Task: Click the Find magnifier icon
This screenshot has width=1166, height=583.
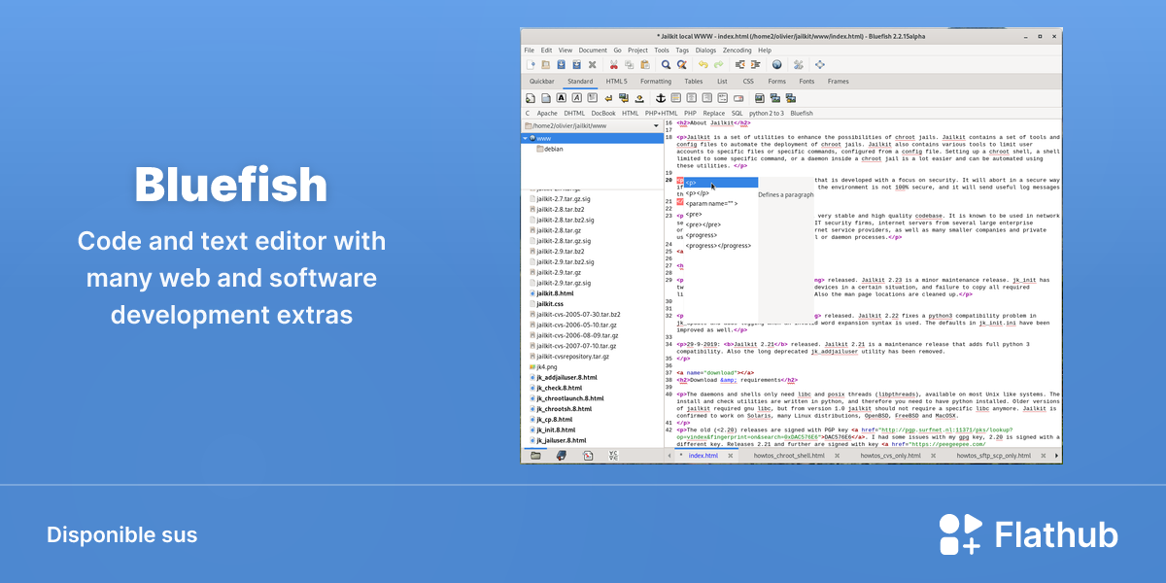Action: click(x=666, y=65)
